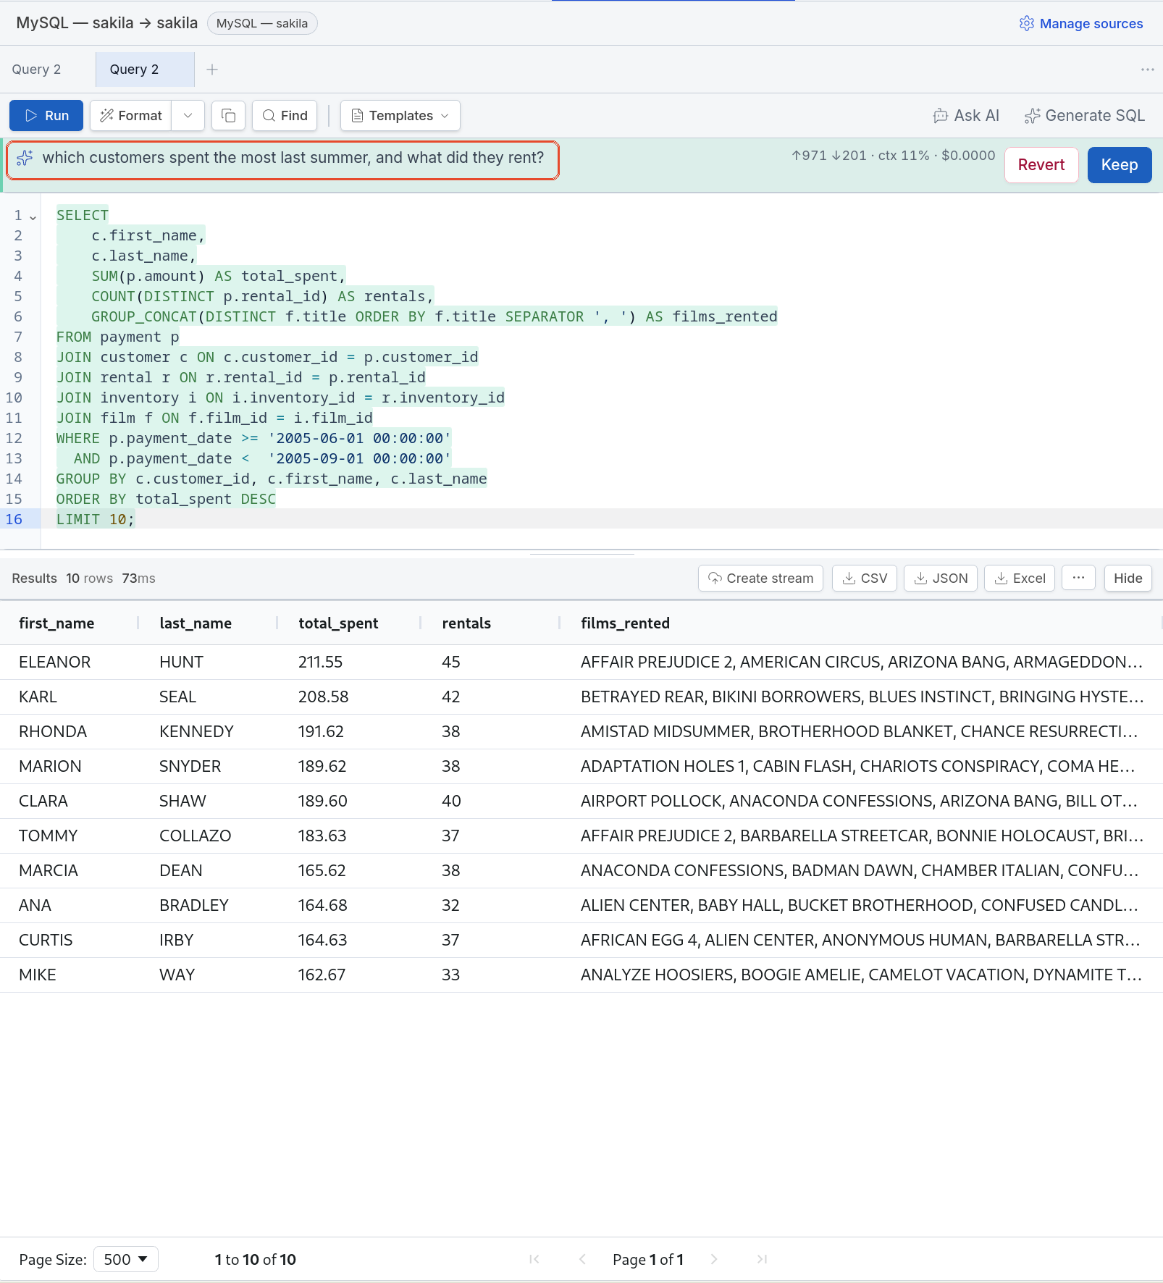Image resolution: width=1163 pixels, height=1283 pixels.
Task: Export results as JSON
Action: 941,579
